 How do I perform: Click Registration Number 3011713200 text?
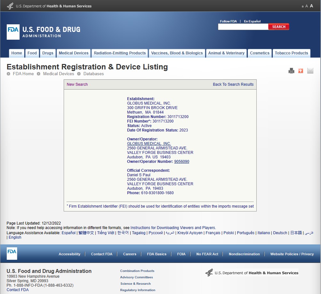click(x=158, y=117)
